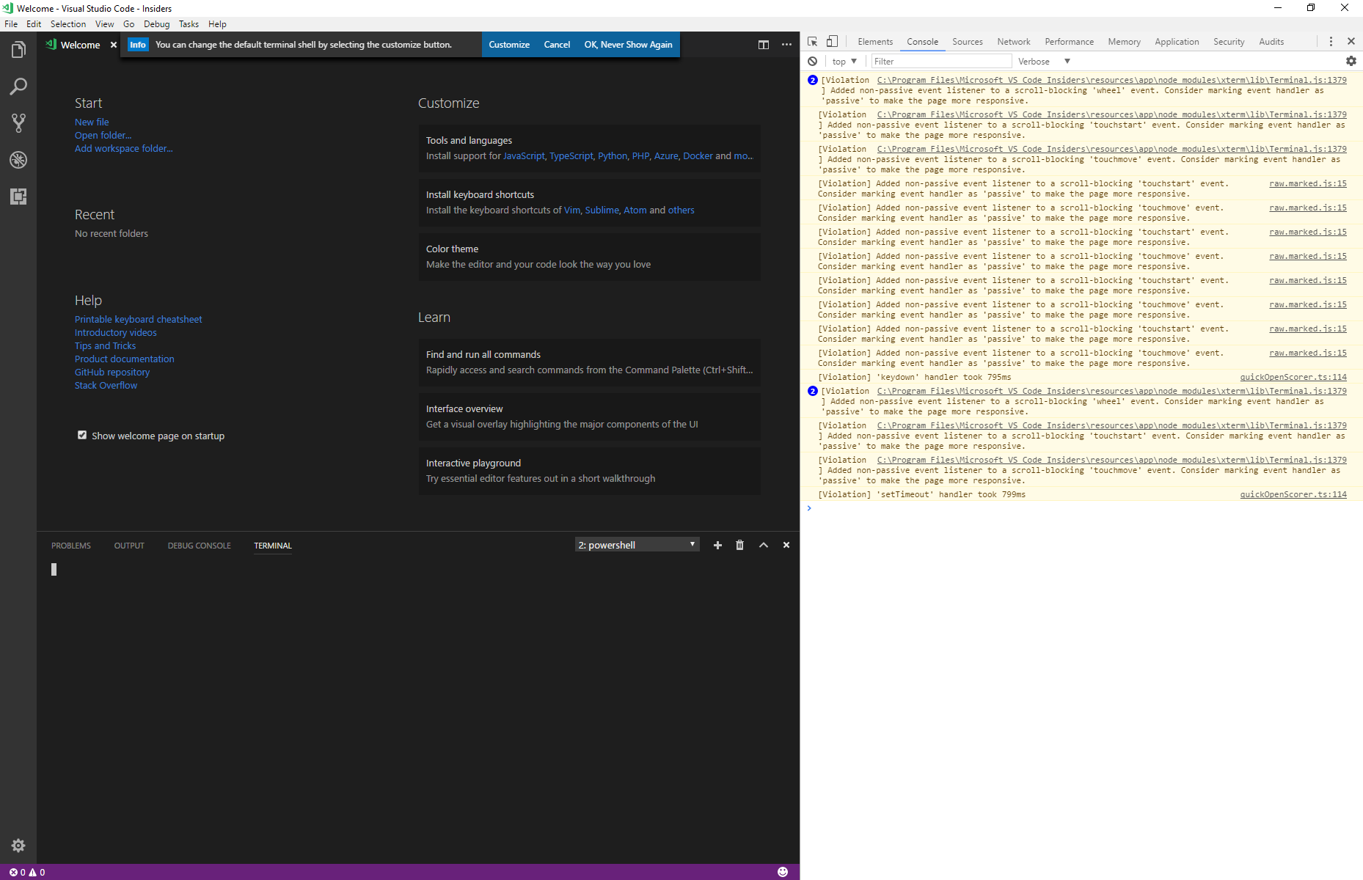1363x880 pixels.
Task: Click inside the console Filter field
Action: coord(941,61)
